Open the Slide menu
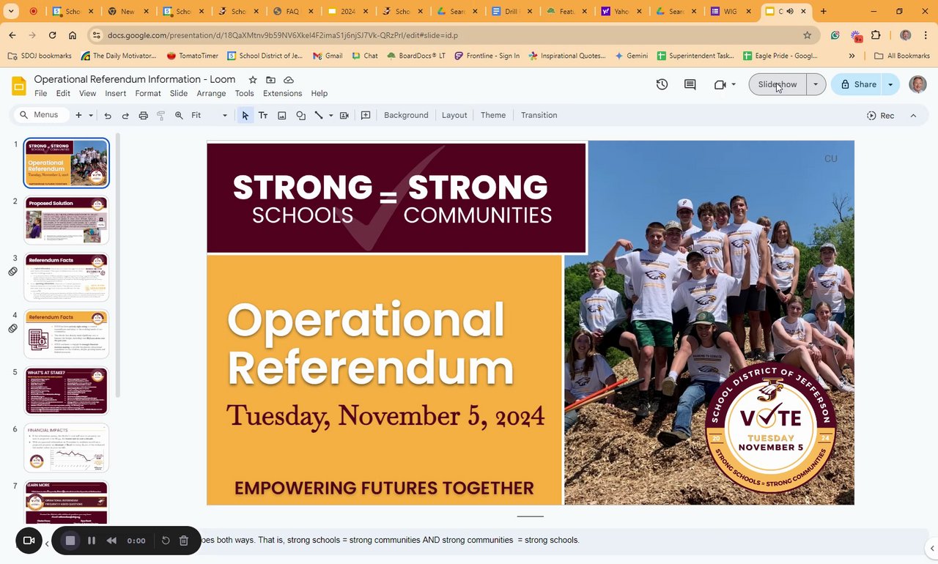Screen dimensions: 938x564 179,93
